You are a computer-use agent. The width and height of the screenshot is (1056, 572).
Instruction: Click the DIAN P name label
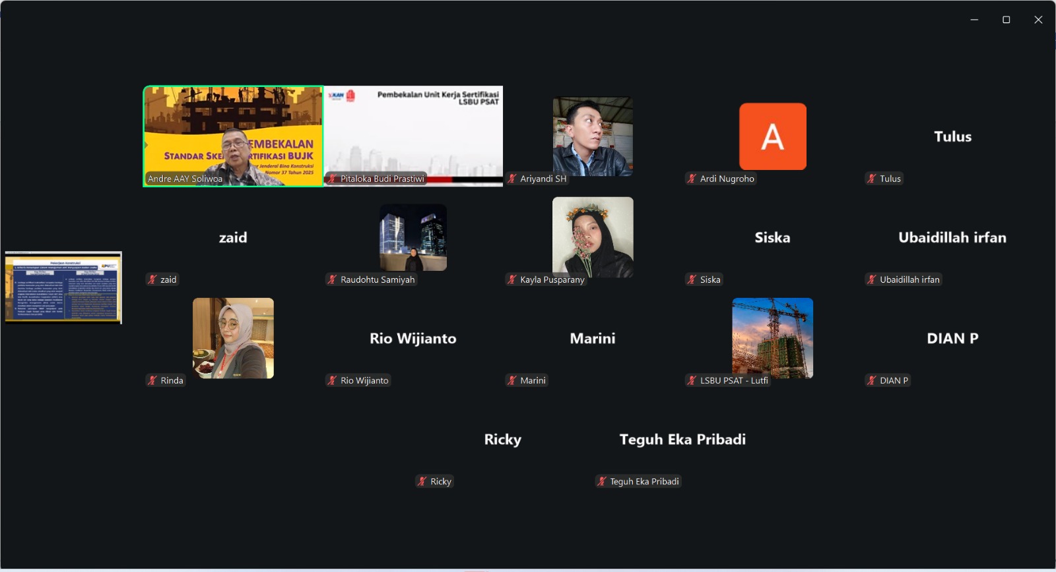point(894,380)
